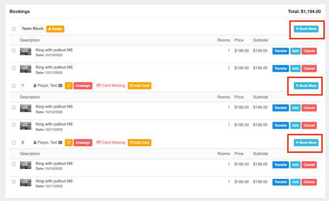Open the room thumbnail in the first row

(x=26, y=51)
